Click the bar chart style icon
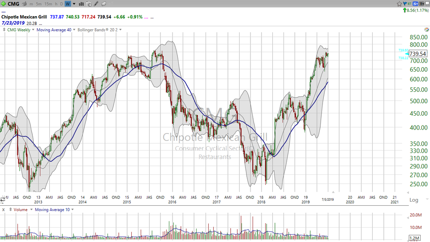430x242 pixels. click(x=82, y=4)
